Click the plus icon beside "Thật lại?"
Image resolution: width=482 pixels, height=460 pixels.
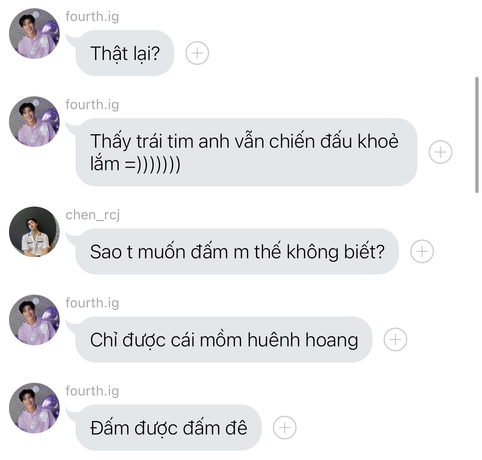pos(197,53)
